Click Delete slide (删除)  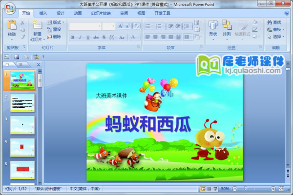tap(54, 37)
